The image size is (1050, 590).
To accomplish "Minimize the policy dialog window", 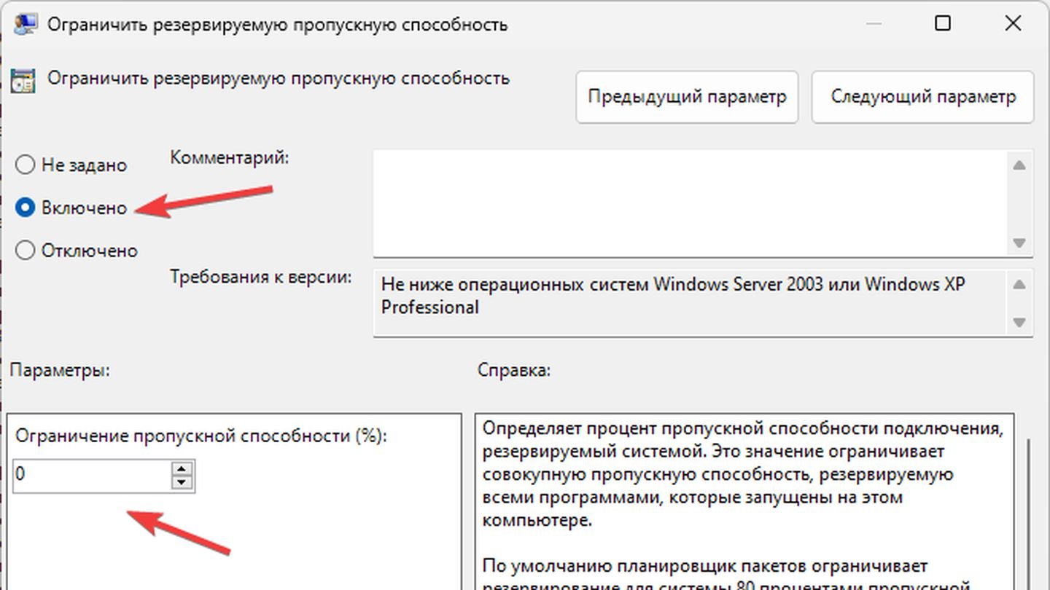I will tap(874, 23).
